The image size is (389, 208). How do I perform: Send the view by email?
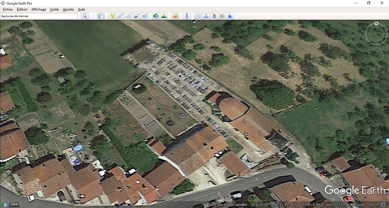[x=198, y=16]
